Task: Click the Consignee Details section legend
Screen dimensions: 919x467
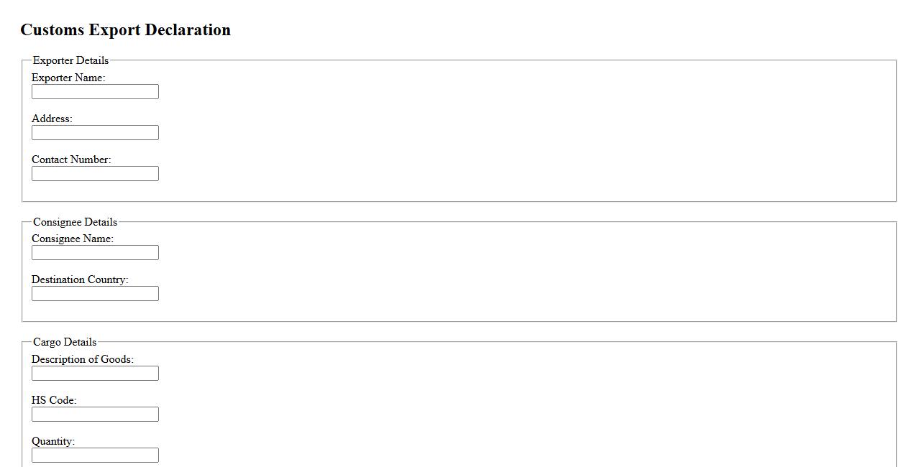Action: pyautogui.click(x=75, y=222)
